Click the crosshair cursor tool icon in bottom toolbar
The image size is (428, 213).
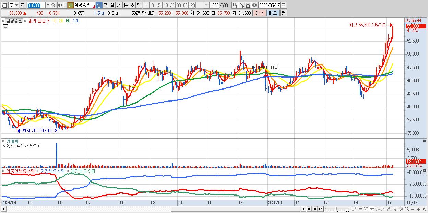pyautogui.click(x=372, y=209)
